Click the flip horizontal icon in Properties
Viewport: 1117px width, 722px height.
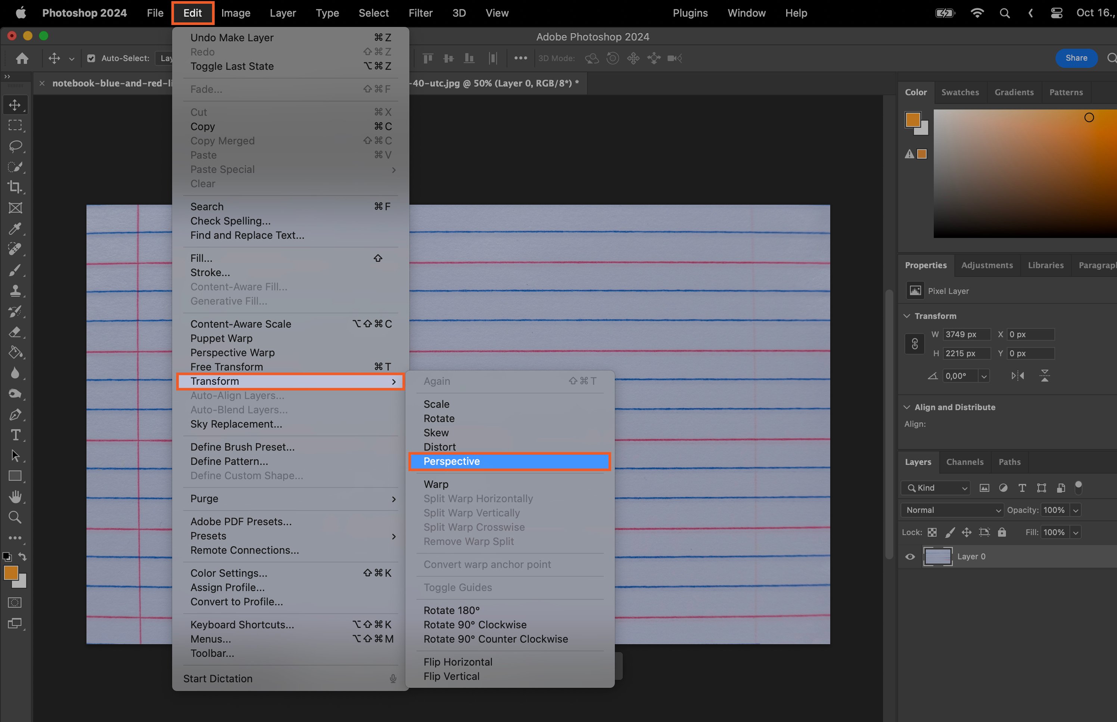click(1017, 376)
